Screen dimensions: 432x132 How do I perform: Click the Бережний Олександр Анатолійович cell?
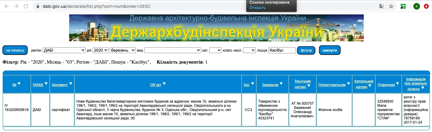tap(302, 110)
